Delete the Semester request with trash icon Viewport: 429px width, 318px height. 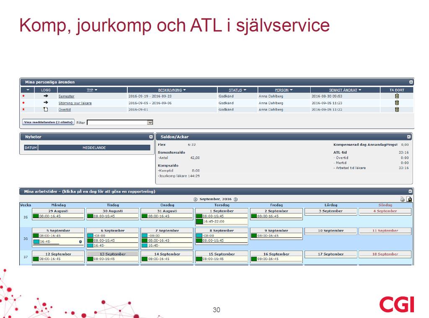(397, 96)
